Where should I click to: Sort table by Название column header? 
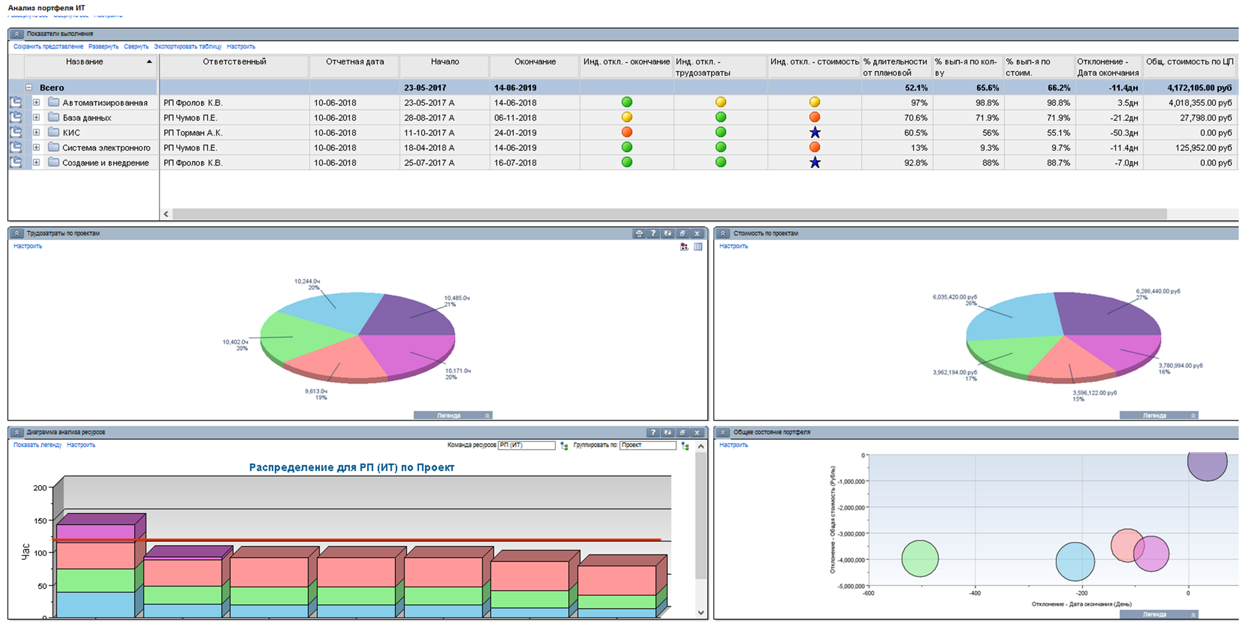(85, 62)
